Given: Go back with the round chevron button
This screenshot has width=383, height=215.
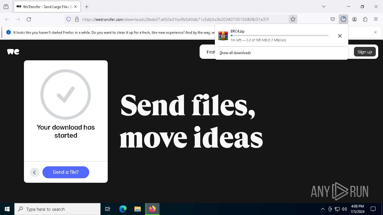Looking at the screenshot, I should pyautogui.click(x=35, y=172).
